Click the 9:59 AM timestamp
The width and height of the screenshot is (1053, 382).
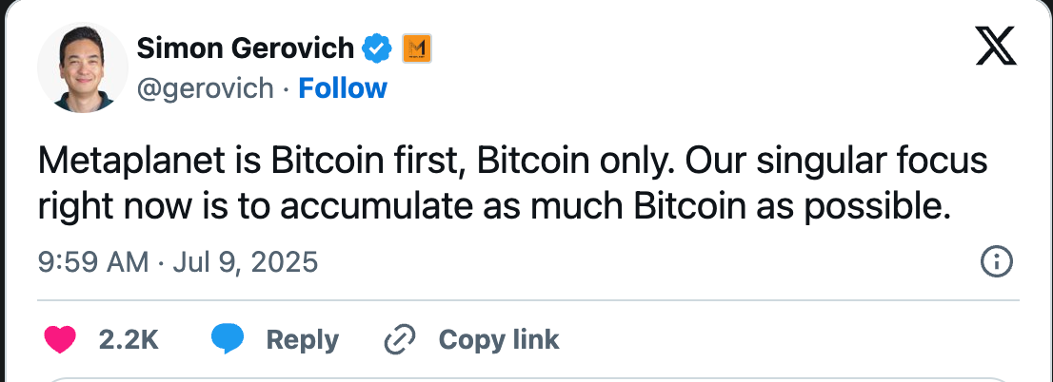(x=92, y=262)
